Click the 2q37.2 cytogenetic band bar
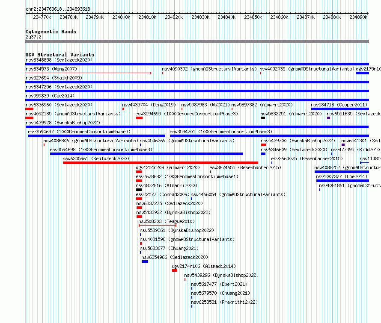The width and height of the screenshot is (381, 323). click(x=197, y=41)
